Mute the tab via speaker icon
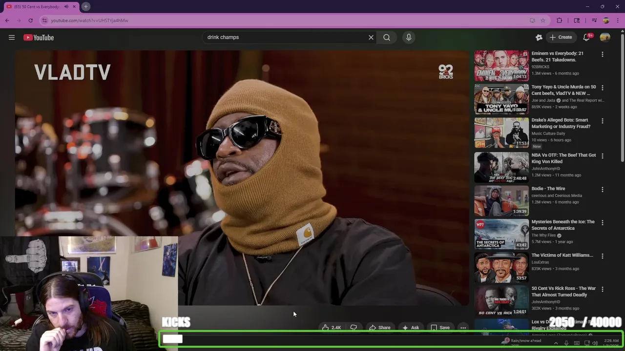The image size is (625, 351). click(66, 6)
